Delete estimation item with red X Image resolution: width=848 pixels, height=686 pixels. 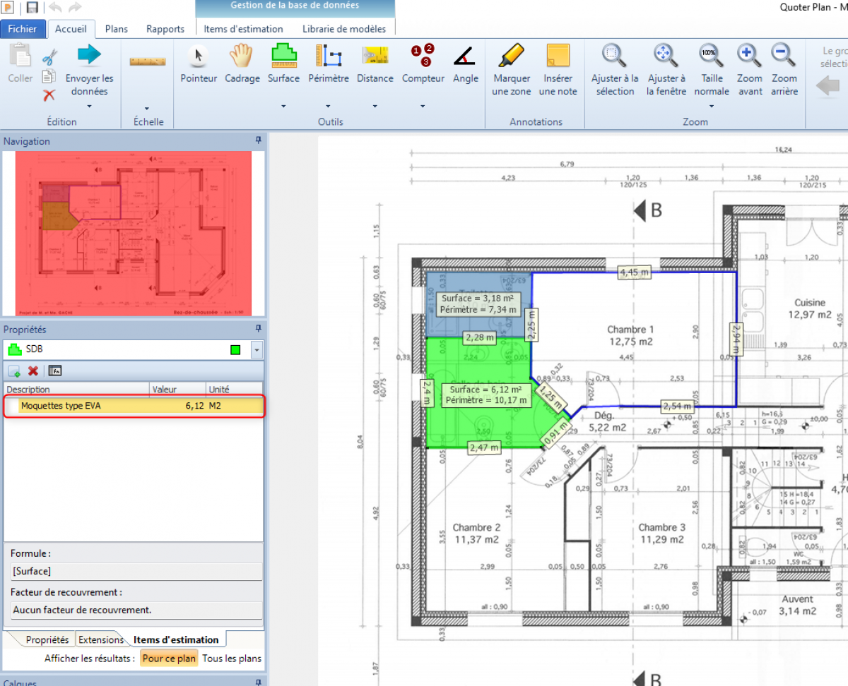tap(33, 371)
